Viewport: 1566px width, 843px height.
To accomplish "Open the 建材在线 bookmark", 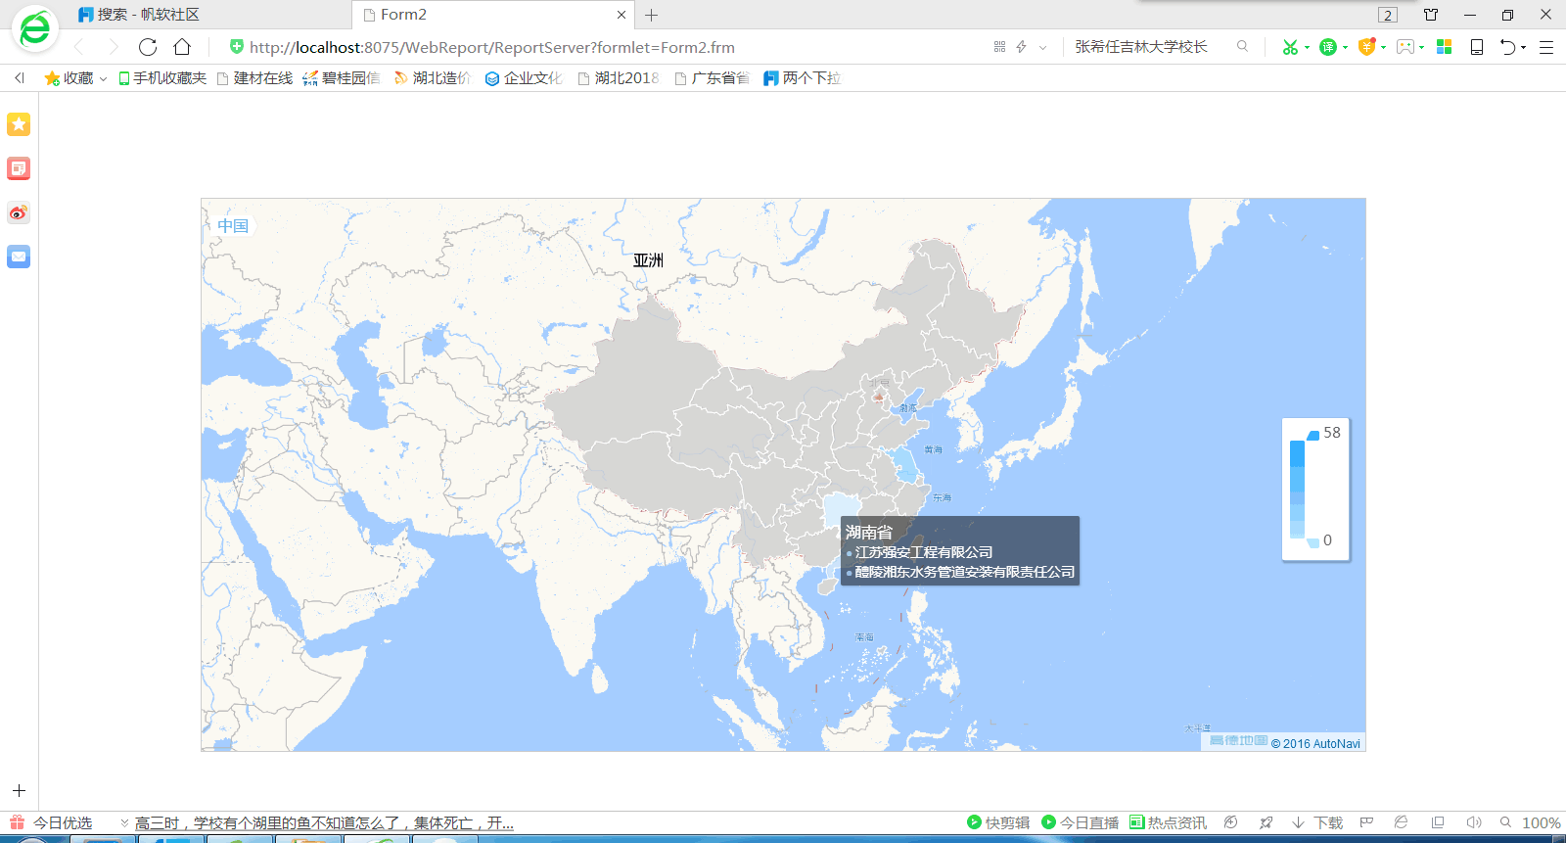I will pos(254,78).
